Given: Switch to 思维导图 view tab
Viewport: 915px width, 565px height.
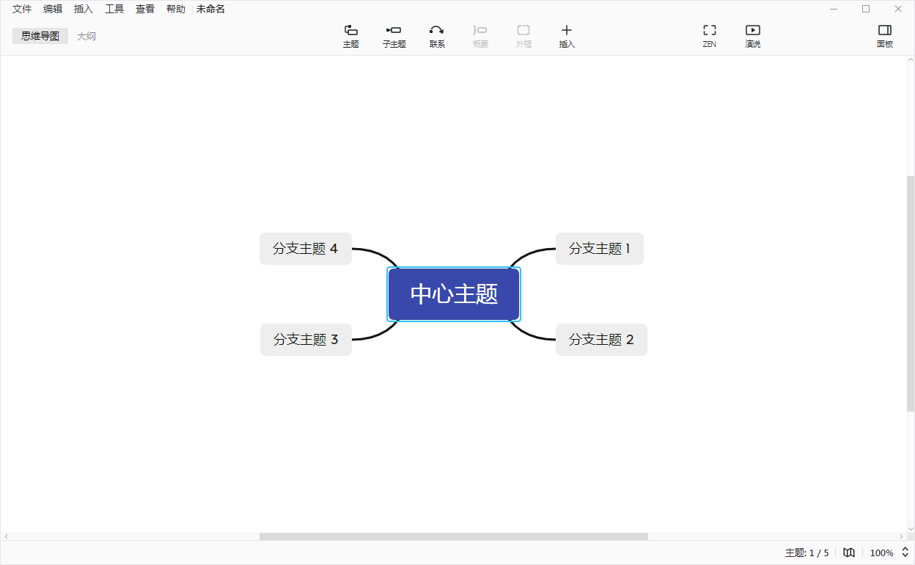Looking at the screenshot, I should pyautogui.click(x=40, y=36).
